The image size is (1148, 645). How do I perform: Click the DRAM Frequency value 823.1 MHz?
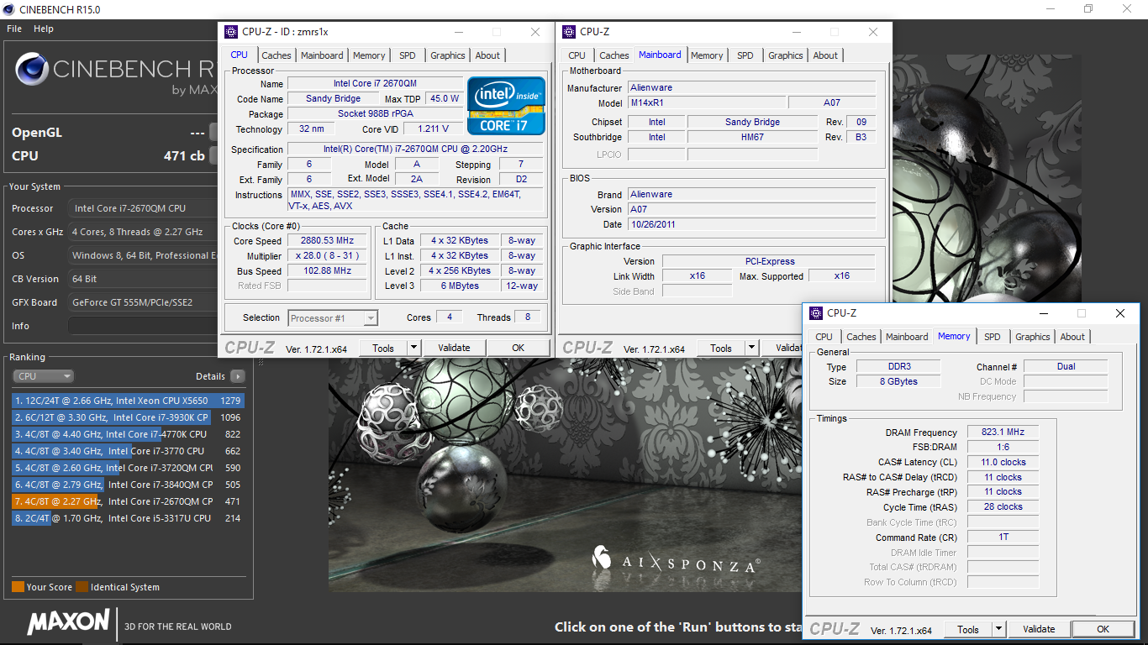click(x=1003, y=433)
